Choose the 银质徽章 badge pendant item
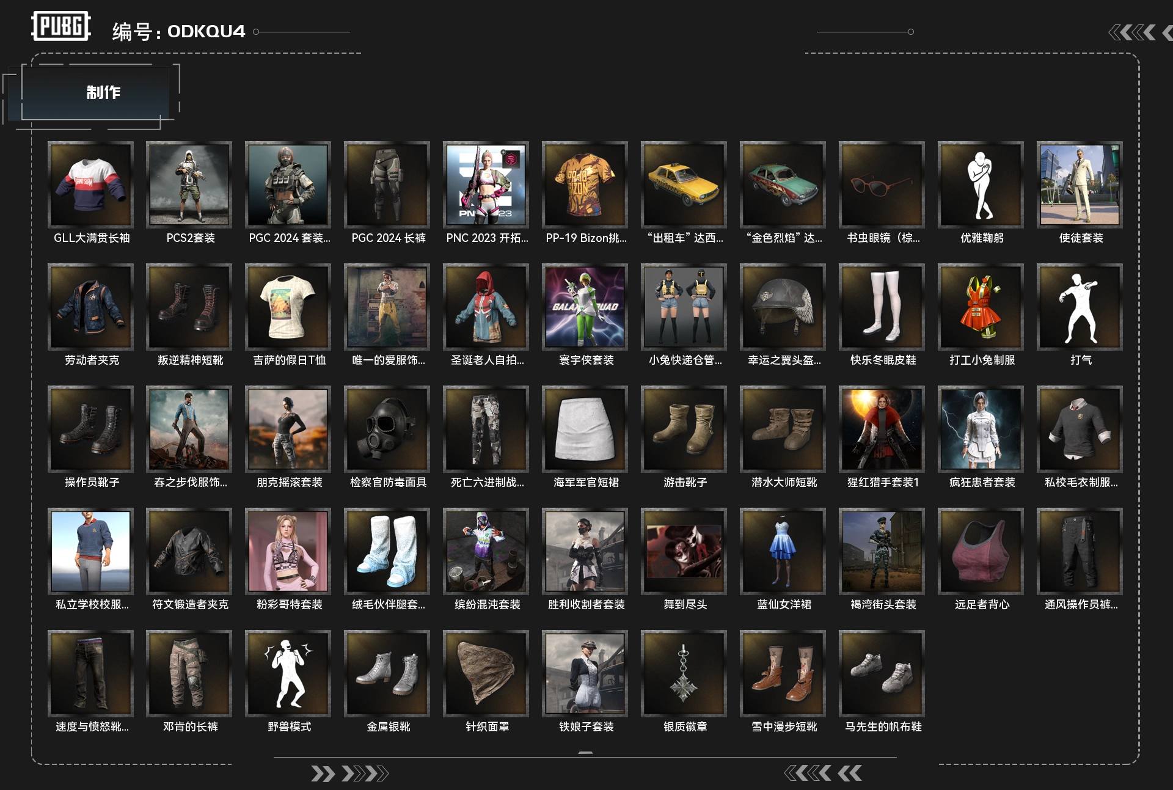Image resolution: width=1173 pixels, height=790 pixels. [x=684, y=673]
